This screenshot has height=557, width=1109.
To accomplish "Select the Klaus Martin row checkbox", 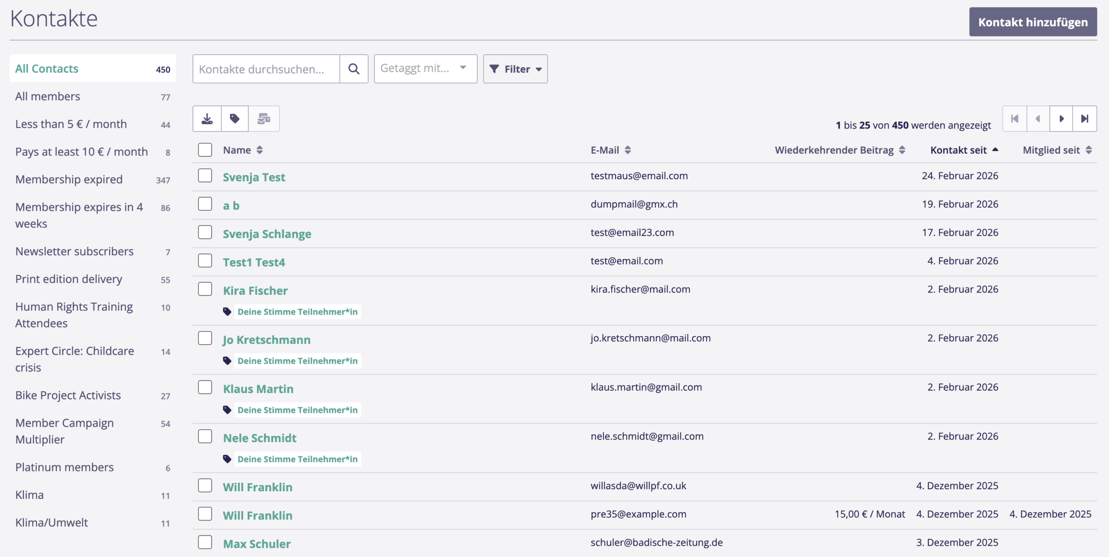I will (205, 387).
